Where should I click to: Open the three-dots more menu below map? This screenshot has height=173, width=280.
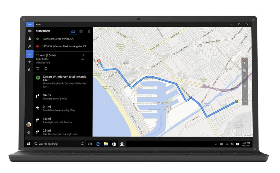249,139
